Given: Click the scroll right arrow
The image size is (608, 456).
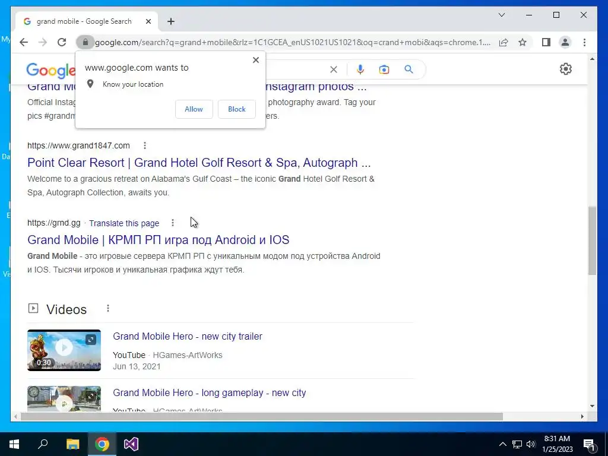Looking at the screenshot, I should pos(582,416).
